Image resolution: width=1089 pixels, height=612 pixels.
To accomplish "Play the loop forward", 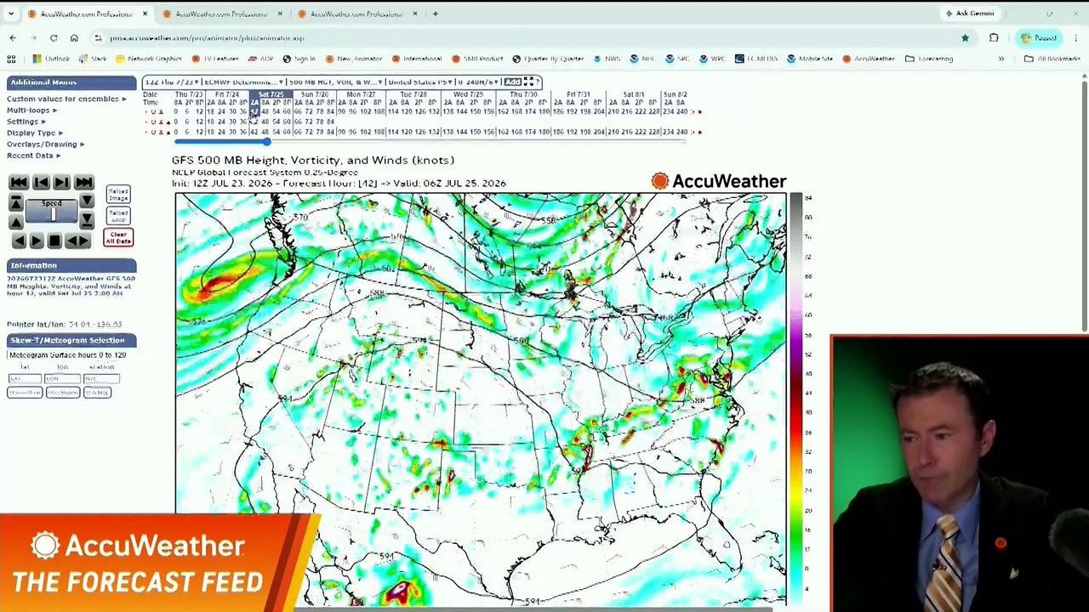I will (x=37, y=241).
